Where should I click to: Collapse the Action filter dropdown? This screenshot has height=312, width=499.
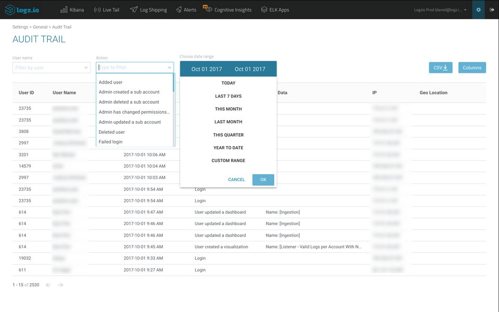(170, 67)
